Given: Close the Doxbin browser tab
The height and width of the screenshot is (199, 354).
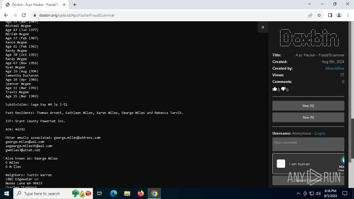Looking at the screenshot, I should (64, 5).
